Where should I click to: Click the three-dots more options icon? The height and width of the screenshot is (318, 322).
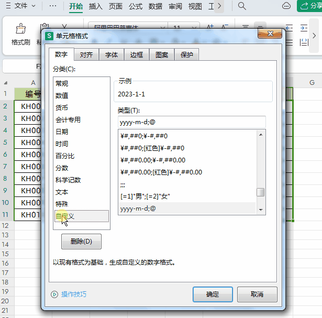pos(53,6)
